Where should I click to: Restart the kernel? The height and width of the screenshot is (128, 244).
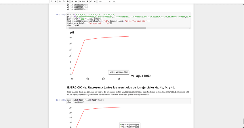[91, 1]
